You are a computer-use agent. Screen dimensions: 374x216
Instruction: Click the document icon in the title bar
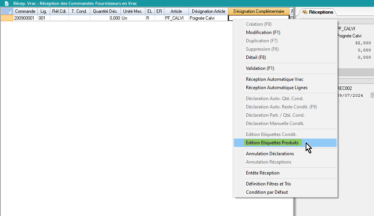(6, 3)
